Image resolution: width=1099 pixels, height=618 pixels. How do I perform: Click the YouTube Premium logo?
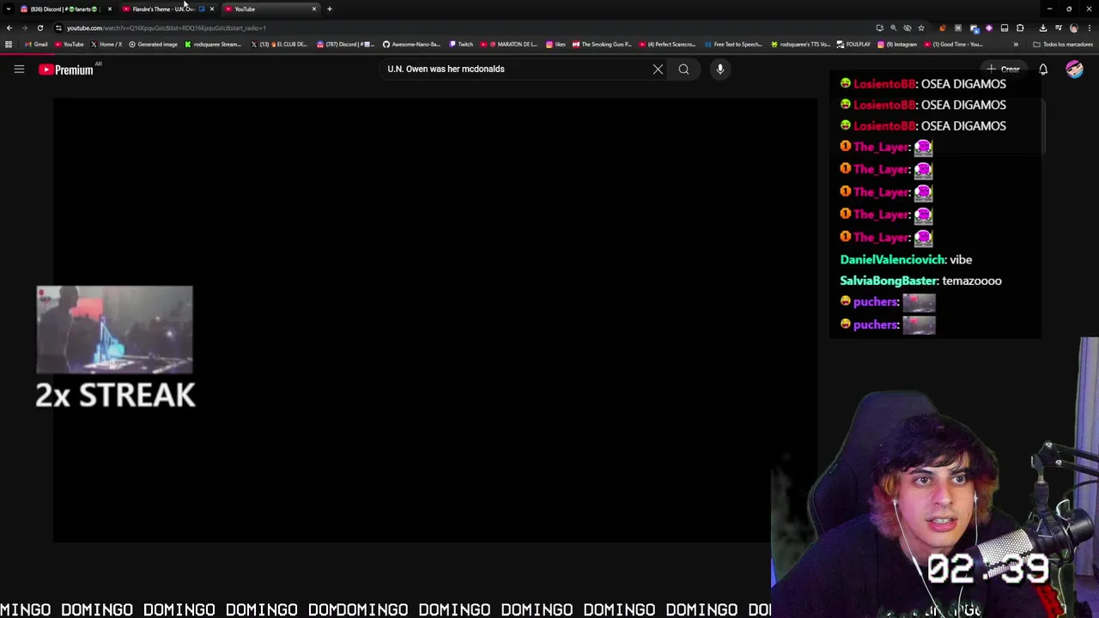pyautogui.click(x=66, y=70)
